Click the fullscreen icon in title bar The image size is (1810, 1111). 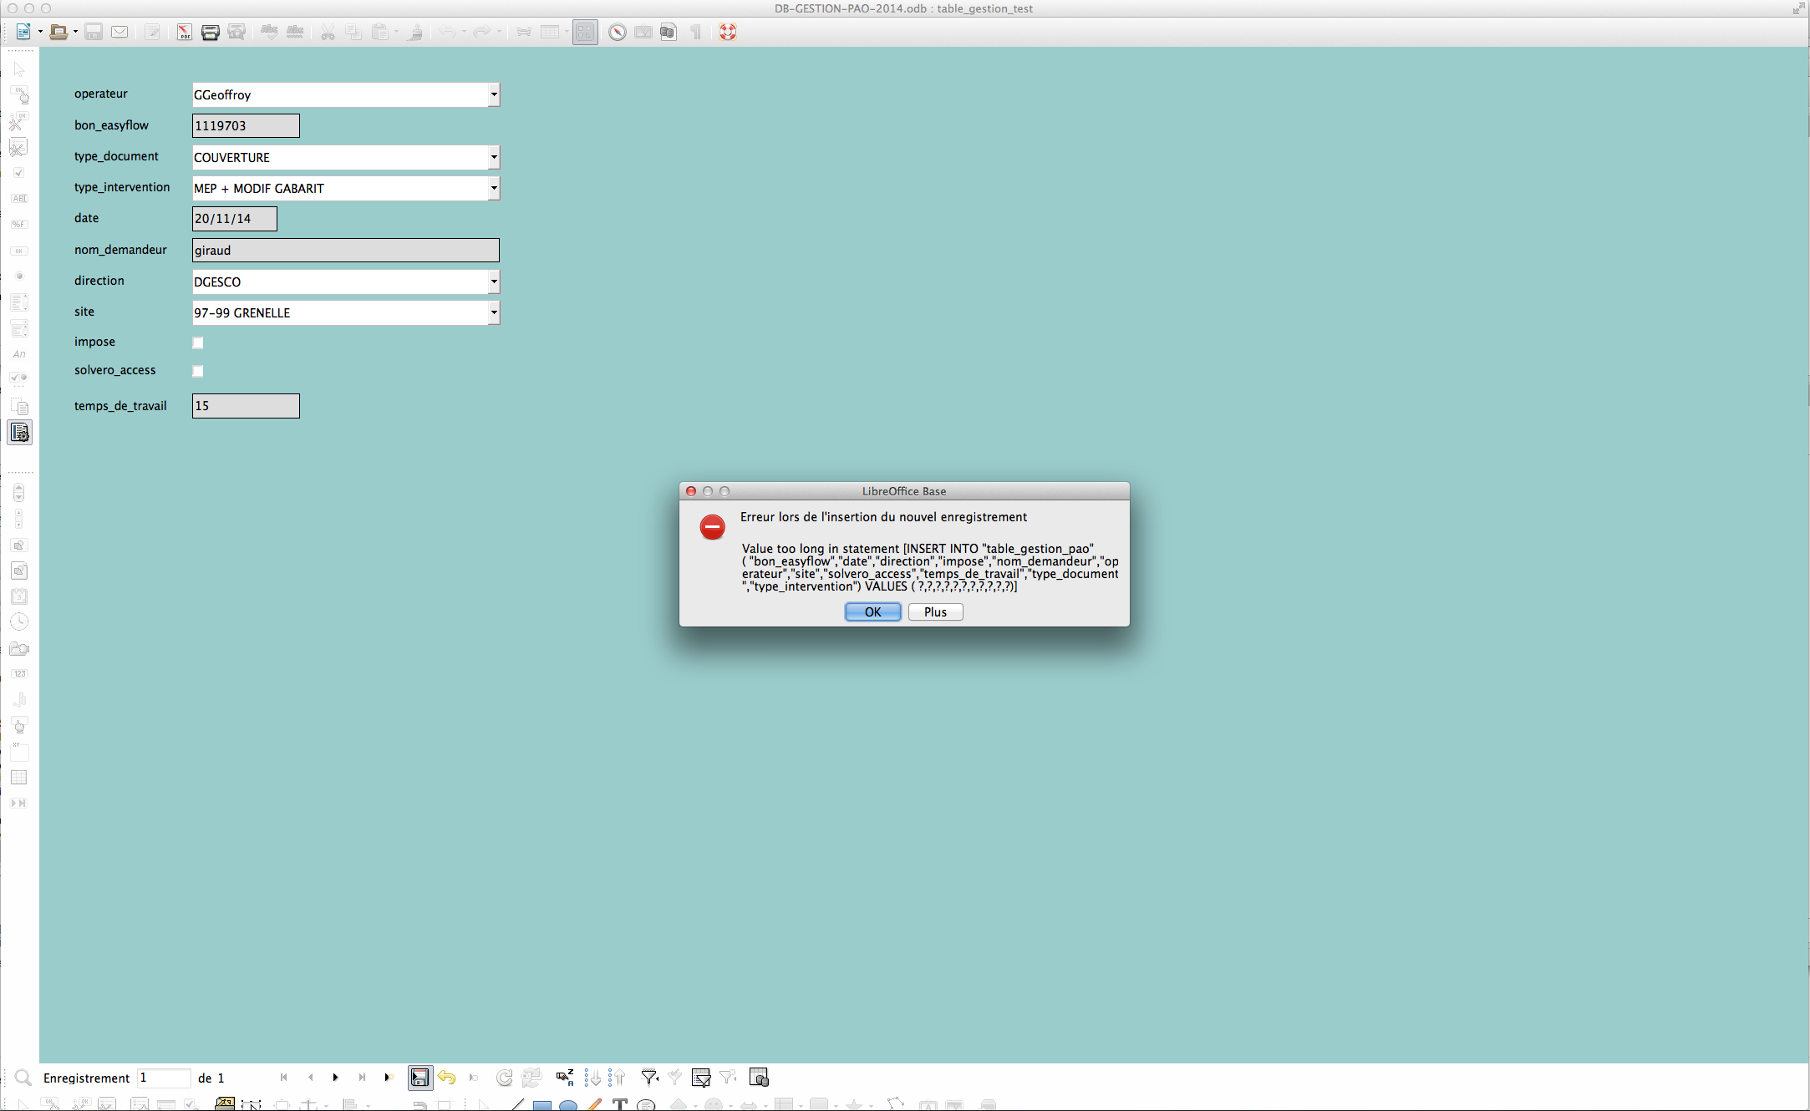click(x=1797, y=8)
